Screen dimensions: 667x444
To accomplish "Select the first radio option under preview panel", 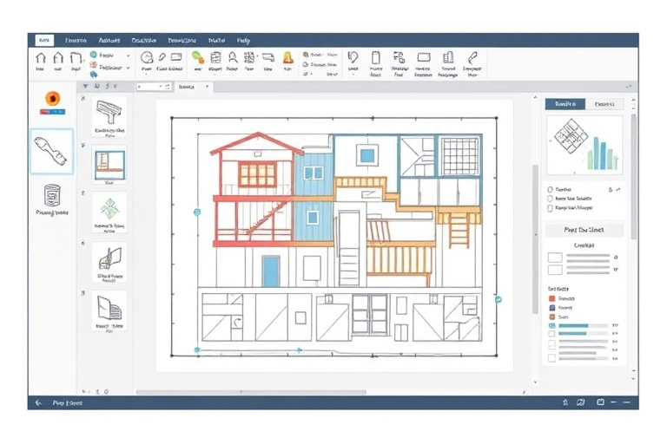I will (x=550, y=190).
